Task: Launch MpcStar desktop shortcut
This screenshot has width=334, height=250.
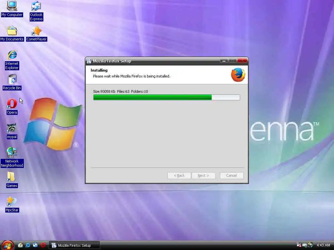Action: point(12,204)
